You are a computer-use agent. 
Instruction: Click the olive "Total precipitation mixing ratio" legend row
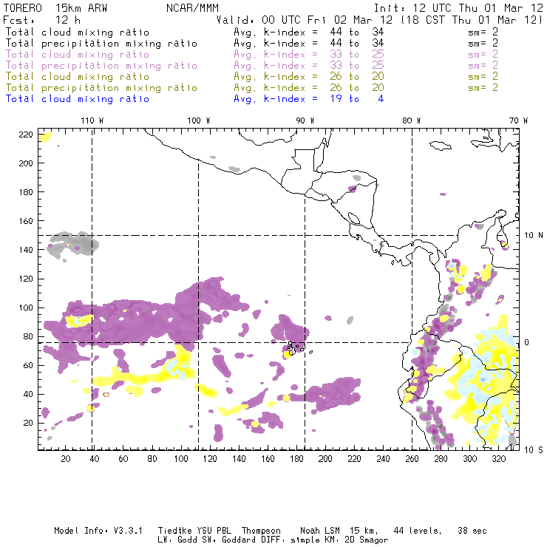(x=251, y=87)
